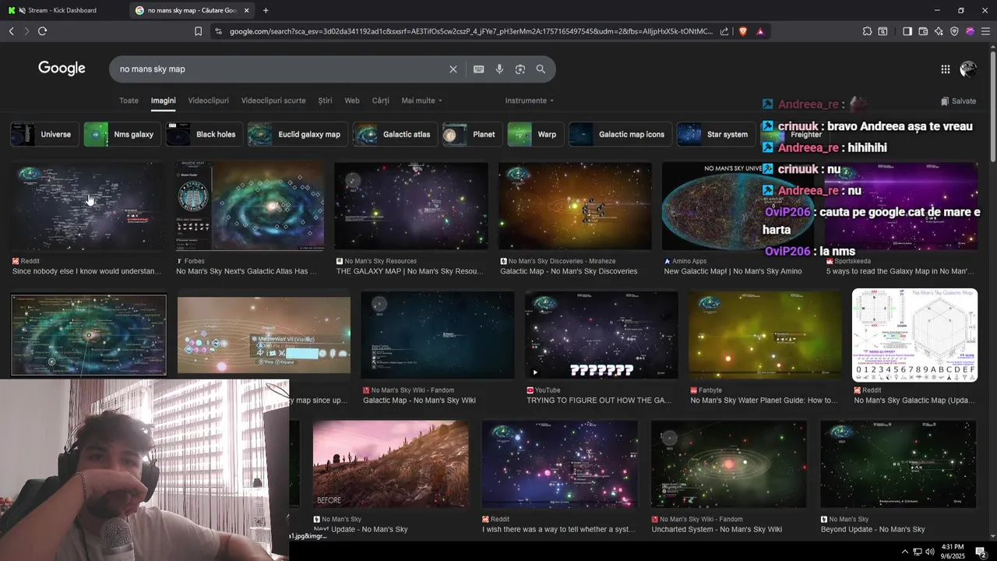Viewport: 997px width, 561px height.
Task: Open the volume control in taskbar
Action: [x=929, y=552]
